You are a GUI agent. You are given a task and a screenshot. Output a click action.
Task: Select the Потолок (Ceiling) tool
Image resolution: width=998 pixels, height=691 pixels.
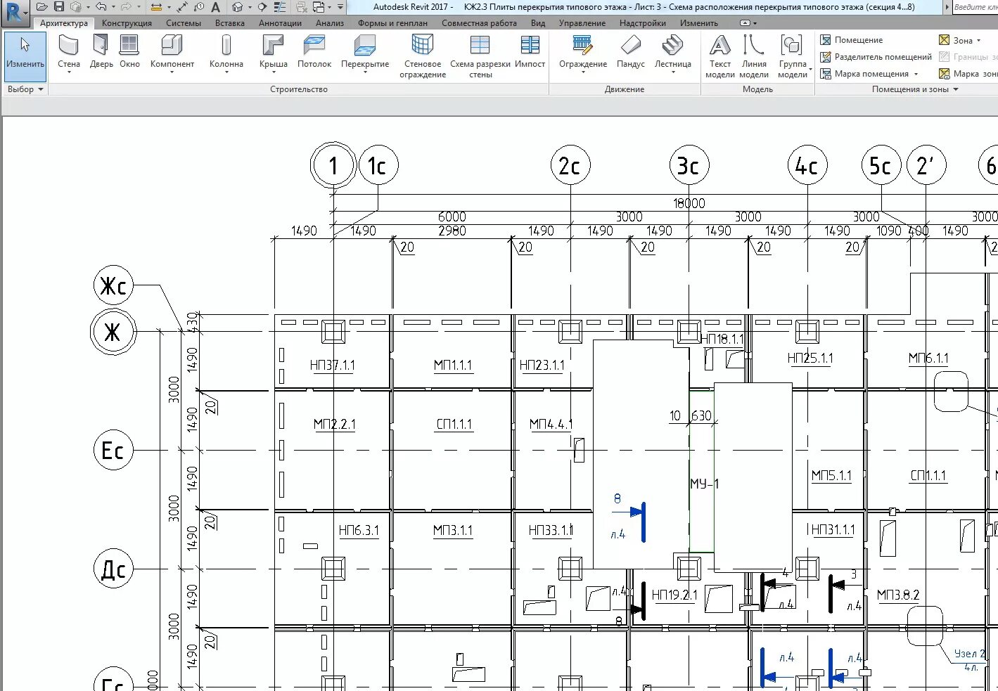point(314,53)
